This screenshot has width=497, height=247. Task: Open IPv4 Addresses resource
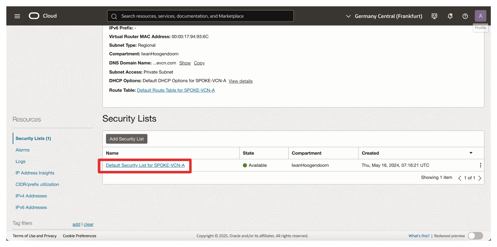point(31,196)
